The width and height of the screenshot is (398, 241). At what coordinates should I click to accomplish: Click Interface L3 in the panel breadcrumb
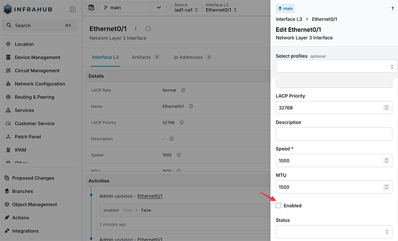click(289, 19)
